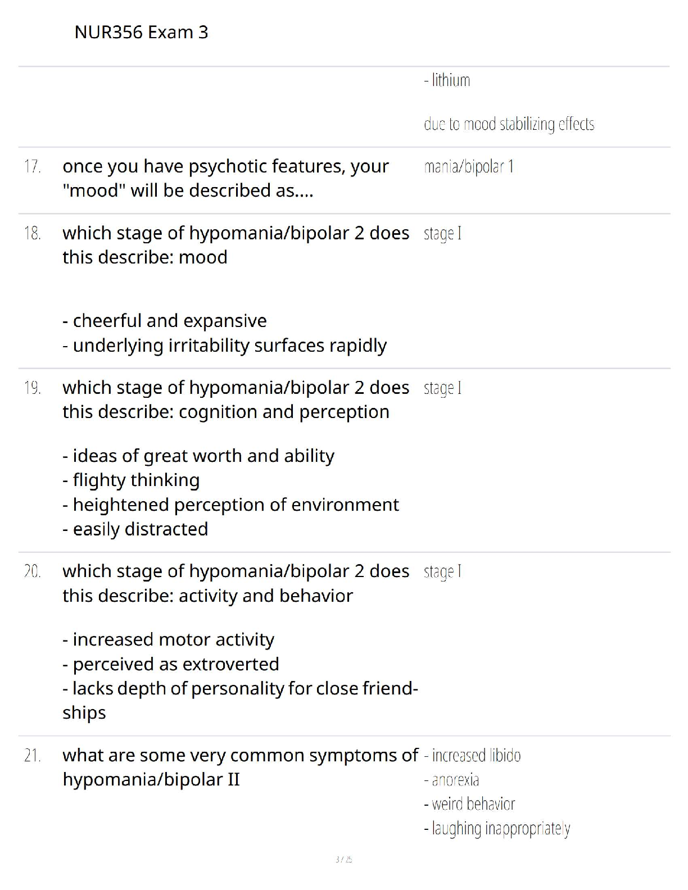Select the "- increased libido" answer
The image size is (688, 890).
click(472, 756)
